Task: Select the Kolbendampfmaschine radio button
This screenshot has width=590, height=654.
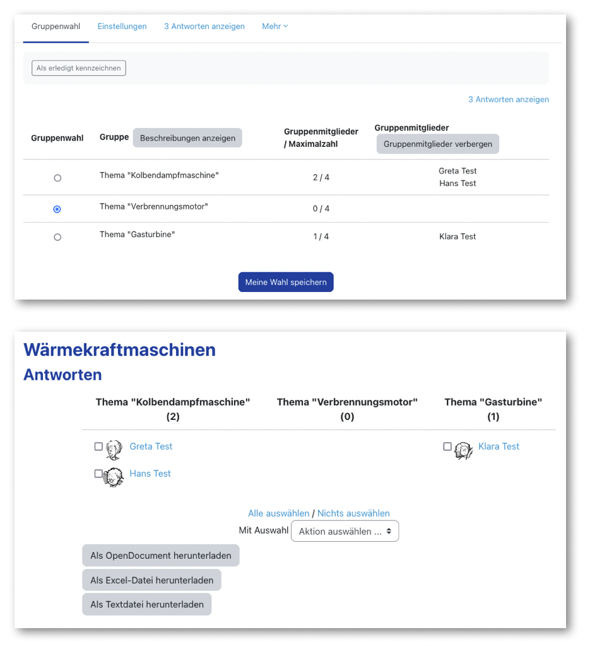Action: (x=57, y=178)
